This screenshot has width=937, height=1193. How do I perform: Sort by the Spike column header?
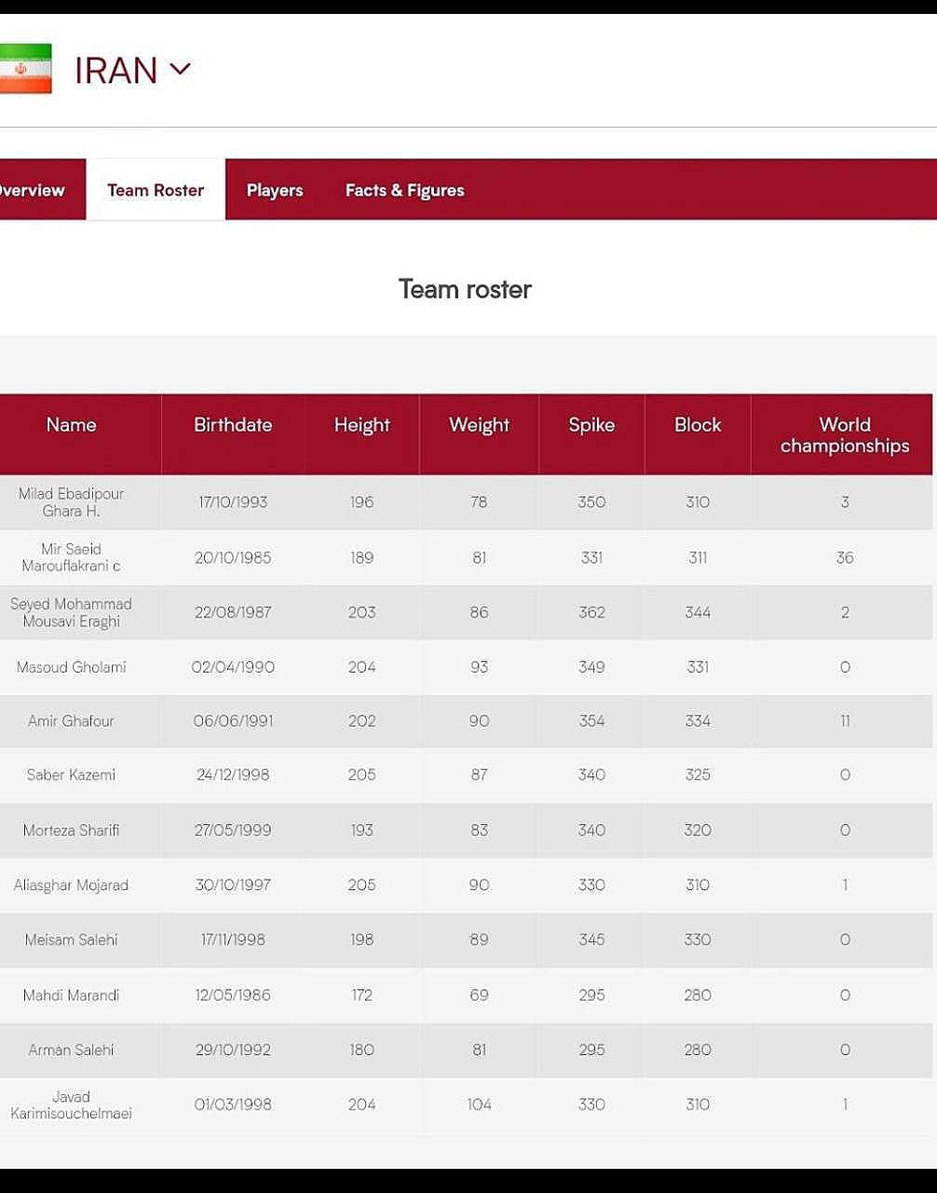coord(591,425)
